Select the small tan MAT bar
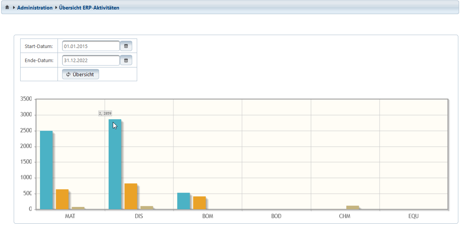The width and height of the screenshot is (461, 226). (78, 208)
